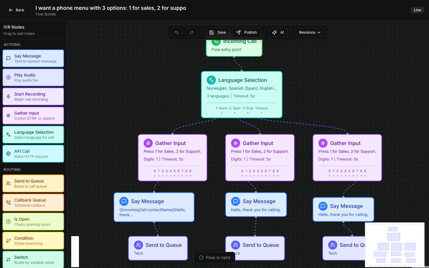Click the redo arrow icon
Screen dimensions: 429x268
click(x=191, y=32)
